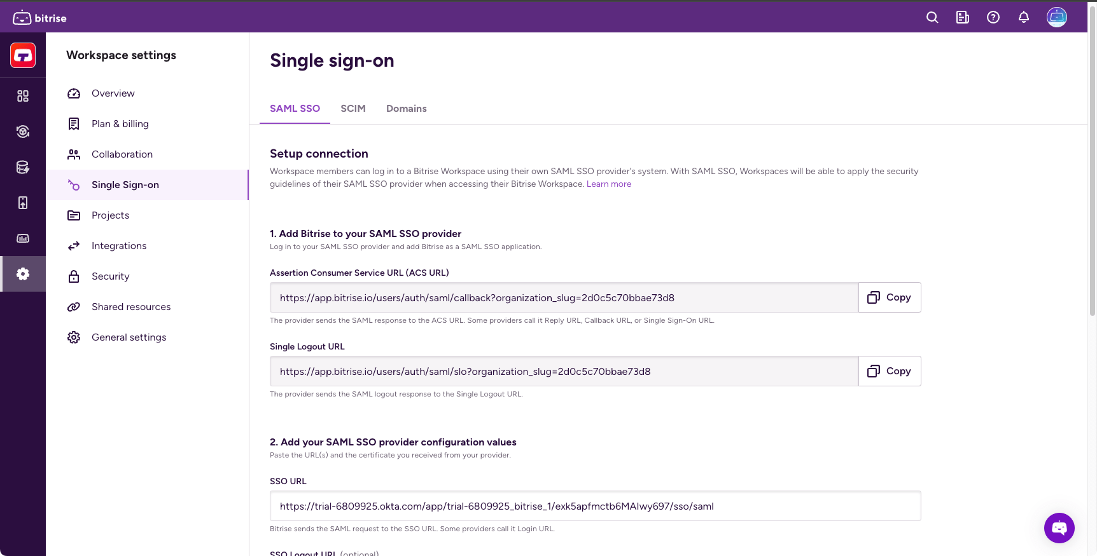
Task: Follow the Learn more link
Action: tap(609, 184)
